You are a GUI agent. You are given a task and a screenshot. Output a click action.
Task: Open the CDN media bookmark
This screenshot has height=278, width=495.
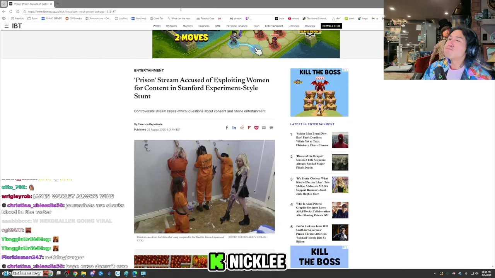click(73, 19)
